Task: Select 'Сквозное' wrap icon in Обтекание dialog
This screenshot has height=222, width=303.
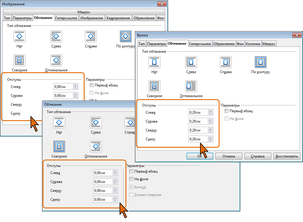Action: point(59,147)
